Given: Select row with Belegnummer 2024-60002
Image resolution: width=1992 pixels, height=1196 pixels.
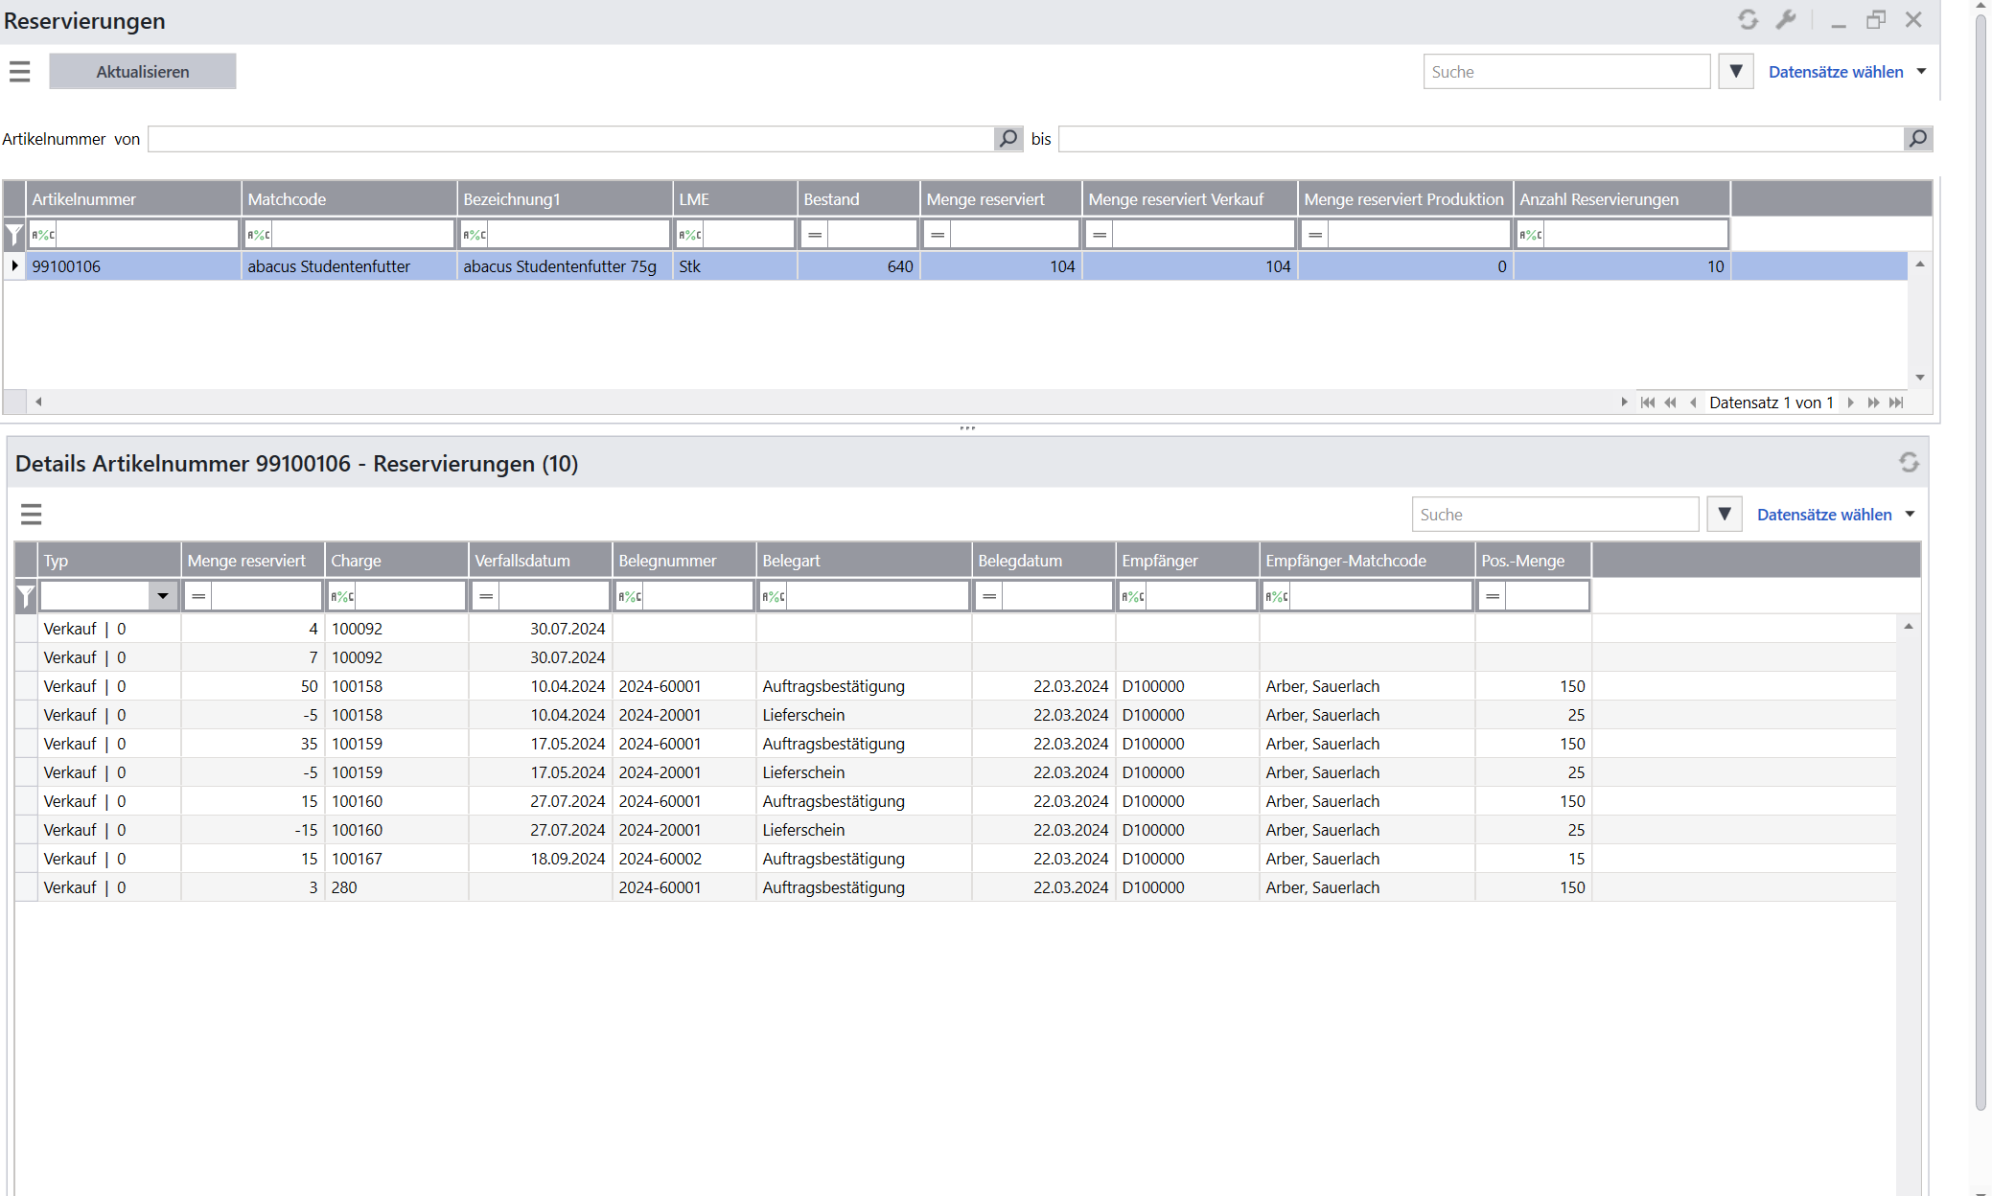Looking at the screenshot, I should [660, 859].
